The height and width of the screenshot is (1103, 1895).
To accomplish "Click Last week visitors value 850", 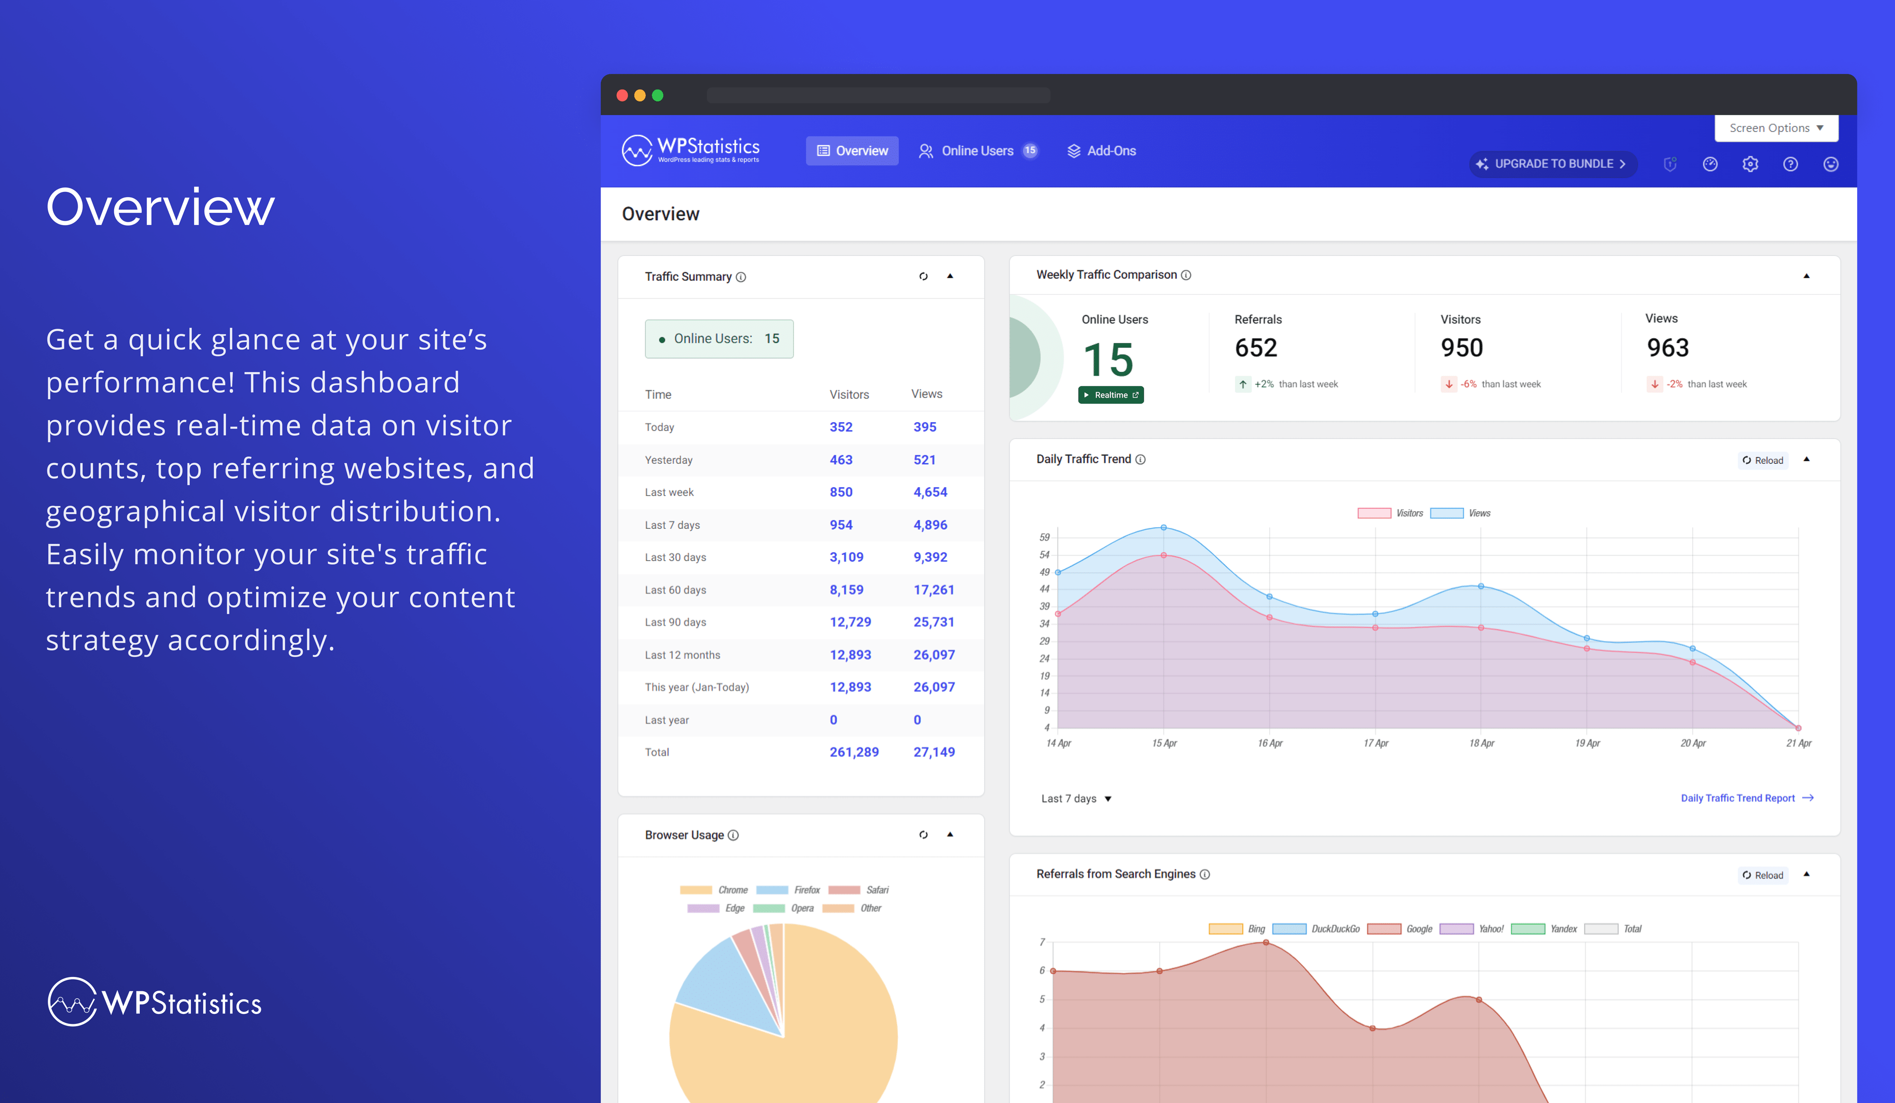I will click(841, 492).
